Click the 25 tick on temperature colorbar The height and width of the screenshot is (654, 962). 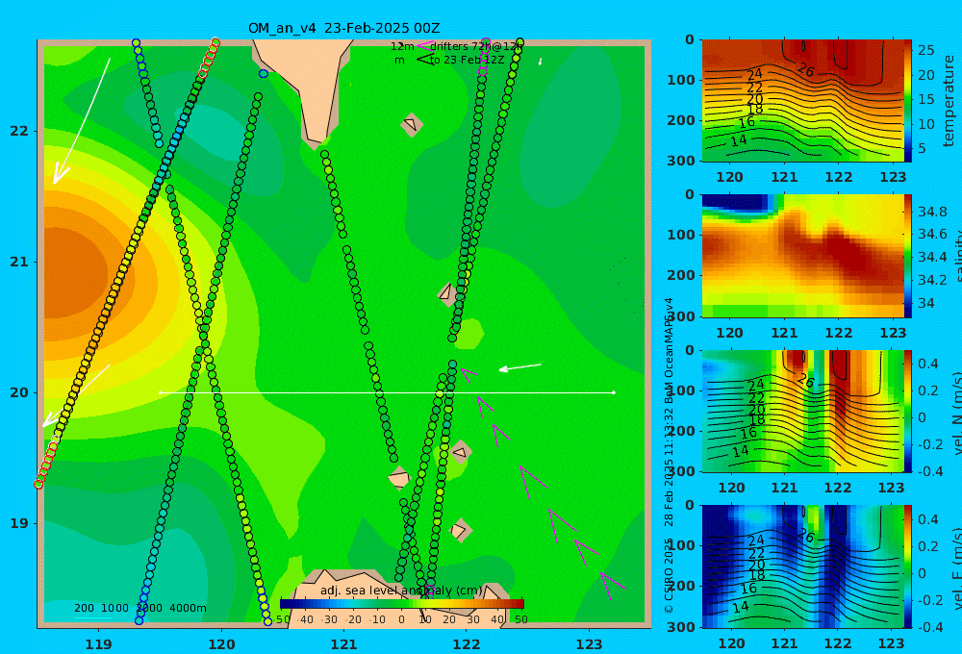click(x=925, y=50)
